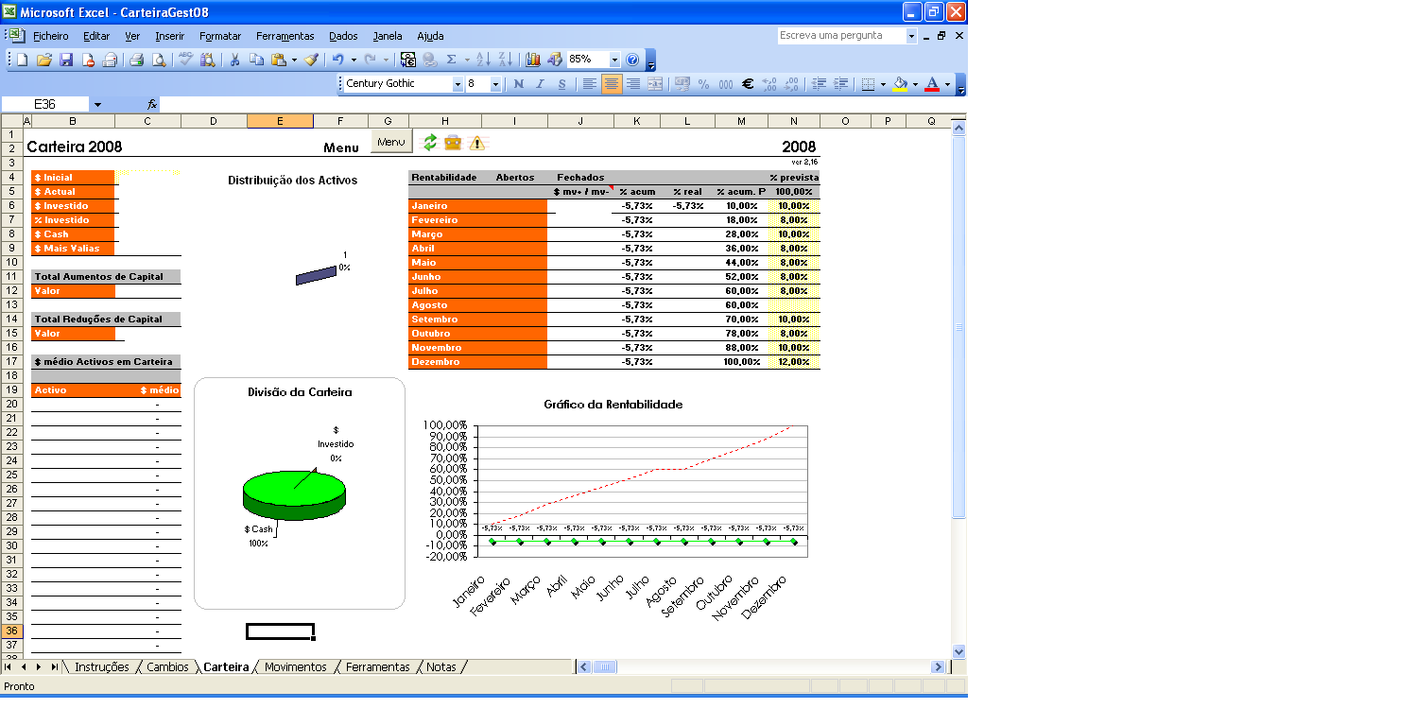Screen dimensions: 1416x726
Task: Switch to the Cambios sheet tab
Action: tap(167, 667)
